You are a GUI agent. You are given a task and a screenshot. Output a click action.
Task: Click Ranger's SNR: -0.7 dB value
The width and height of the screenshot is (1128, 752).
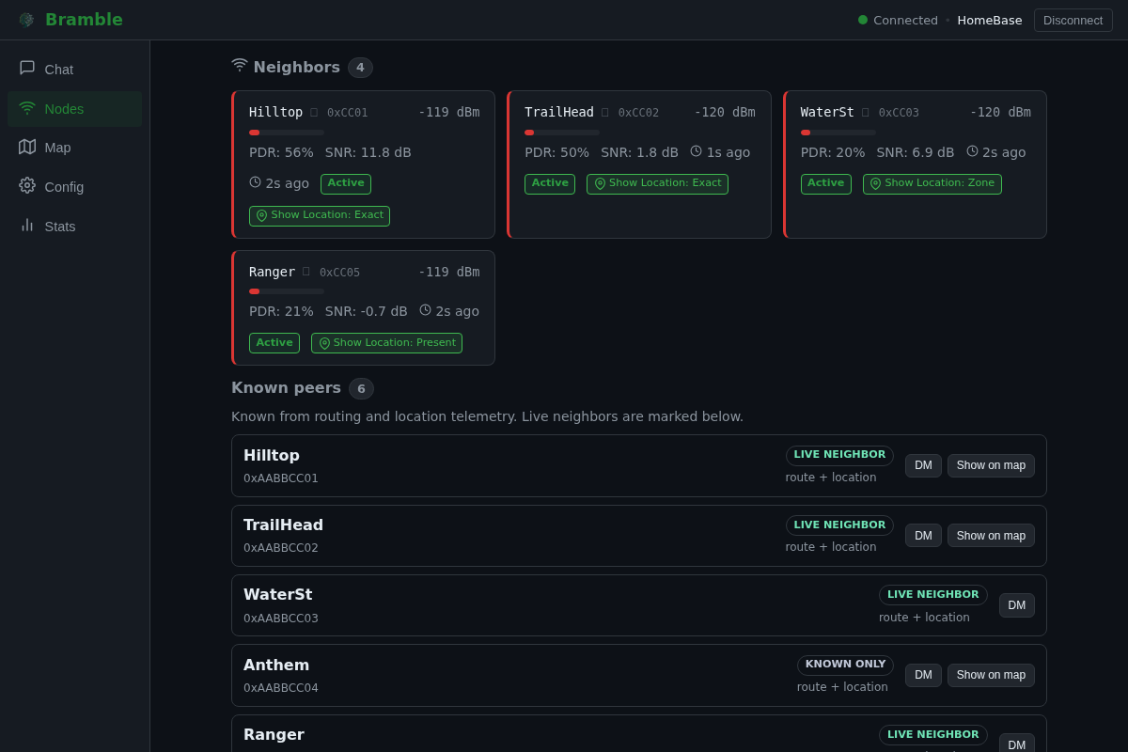(x=367, y=311)
